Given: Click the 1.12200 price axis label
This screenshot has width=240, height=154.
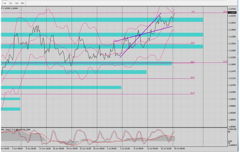Looking at the screenshot, I should [x=232, y=57].
